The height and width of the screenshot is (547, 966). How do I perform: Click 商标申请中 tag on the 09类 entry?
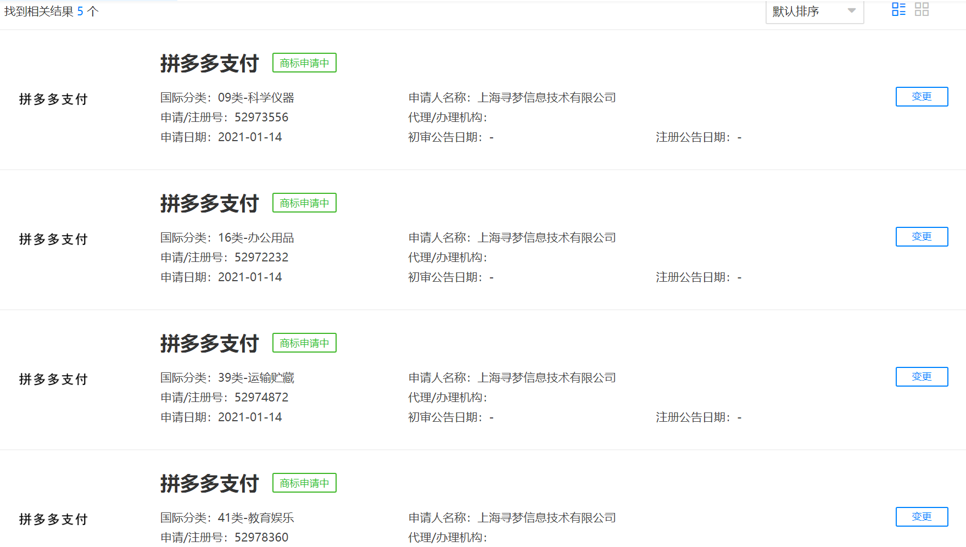[x=304, y=63]
